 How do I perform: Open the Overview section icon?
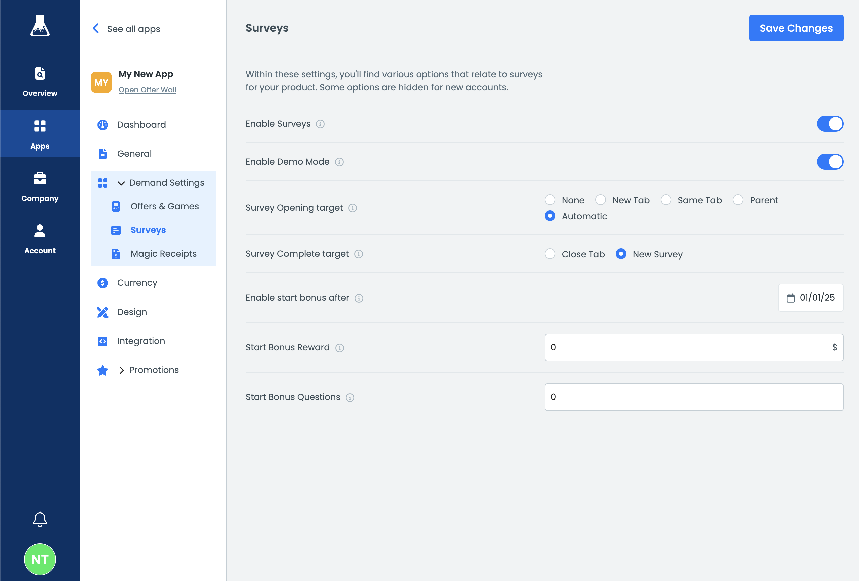[x=40, y=73]
